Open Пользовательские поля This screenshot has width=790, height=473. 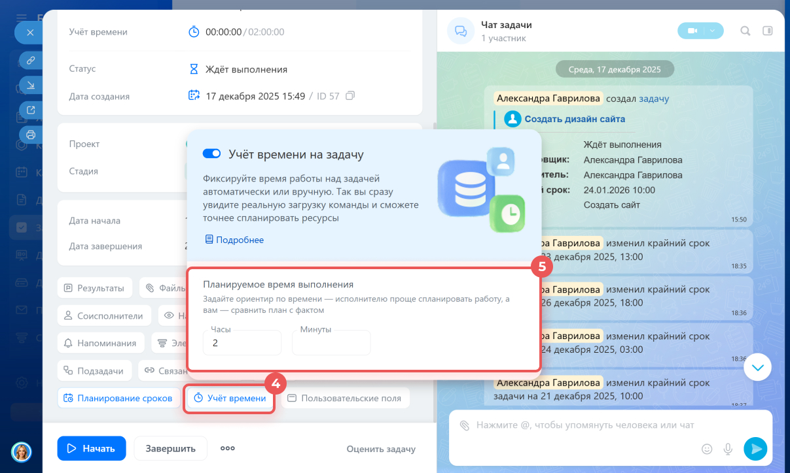(345, 398)
